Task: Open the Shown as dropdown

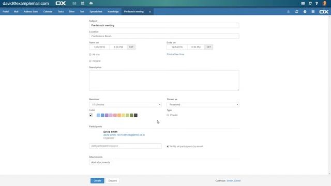Action: click(x=203, y=104)
